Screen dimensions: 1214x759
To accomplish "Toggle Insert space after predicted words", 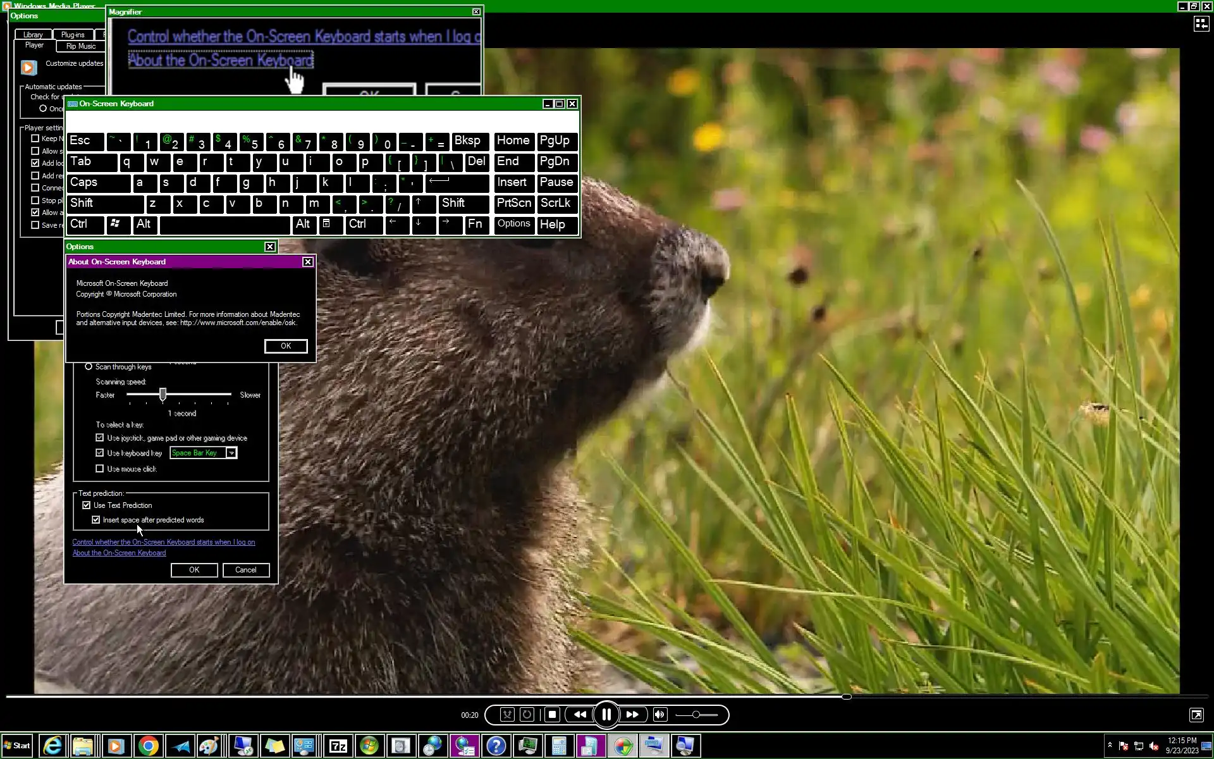I will [x=96, y=520].
